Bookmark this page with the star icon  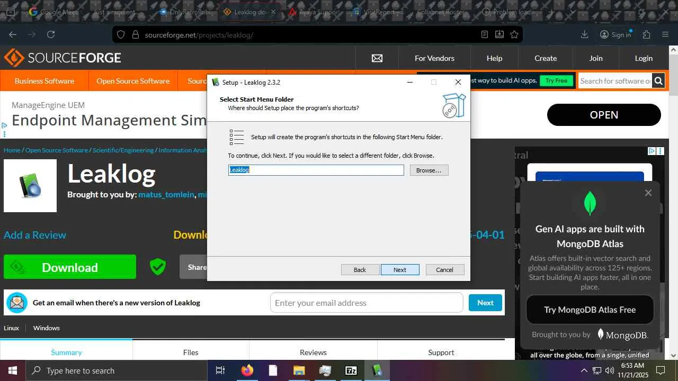coord(514,34)
